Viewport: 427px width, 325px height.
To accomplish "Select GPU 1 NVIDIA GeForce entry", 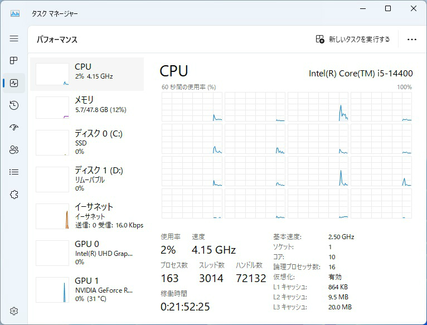I will [87, 289].
